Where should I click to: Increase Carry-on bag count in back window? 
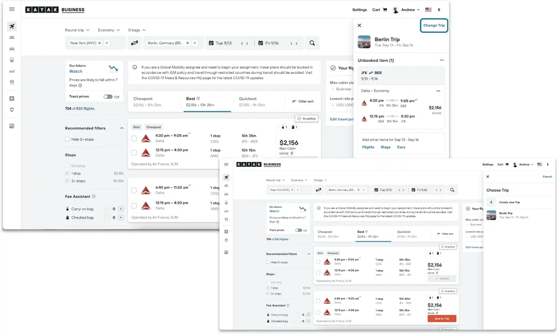click(x=121, y=209)
